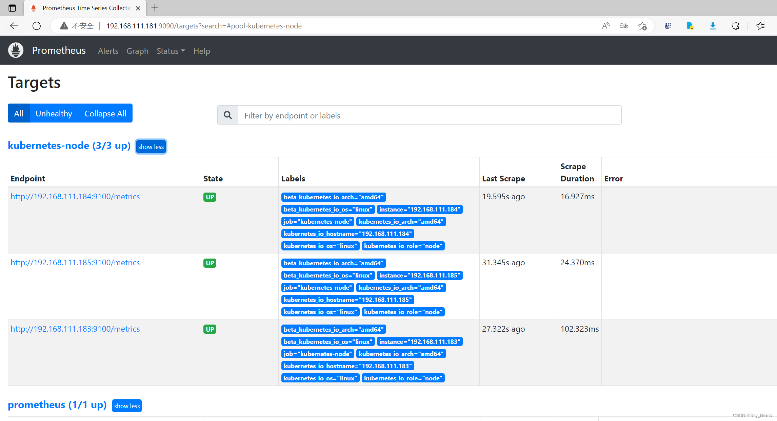This screenshot has height=421, width=777.
Task: Click the browser address bar URL
Action: (x=204, y=26)
